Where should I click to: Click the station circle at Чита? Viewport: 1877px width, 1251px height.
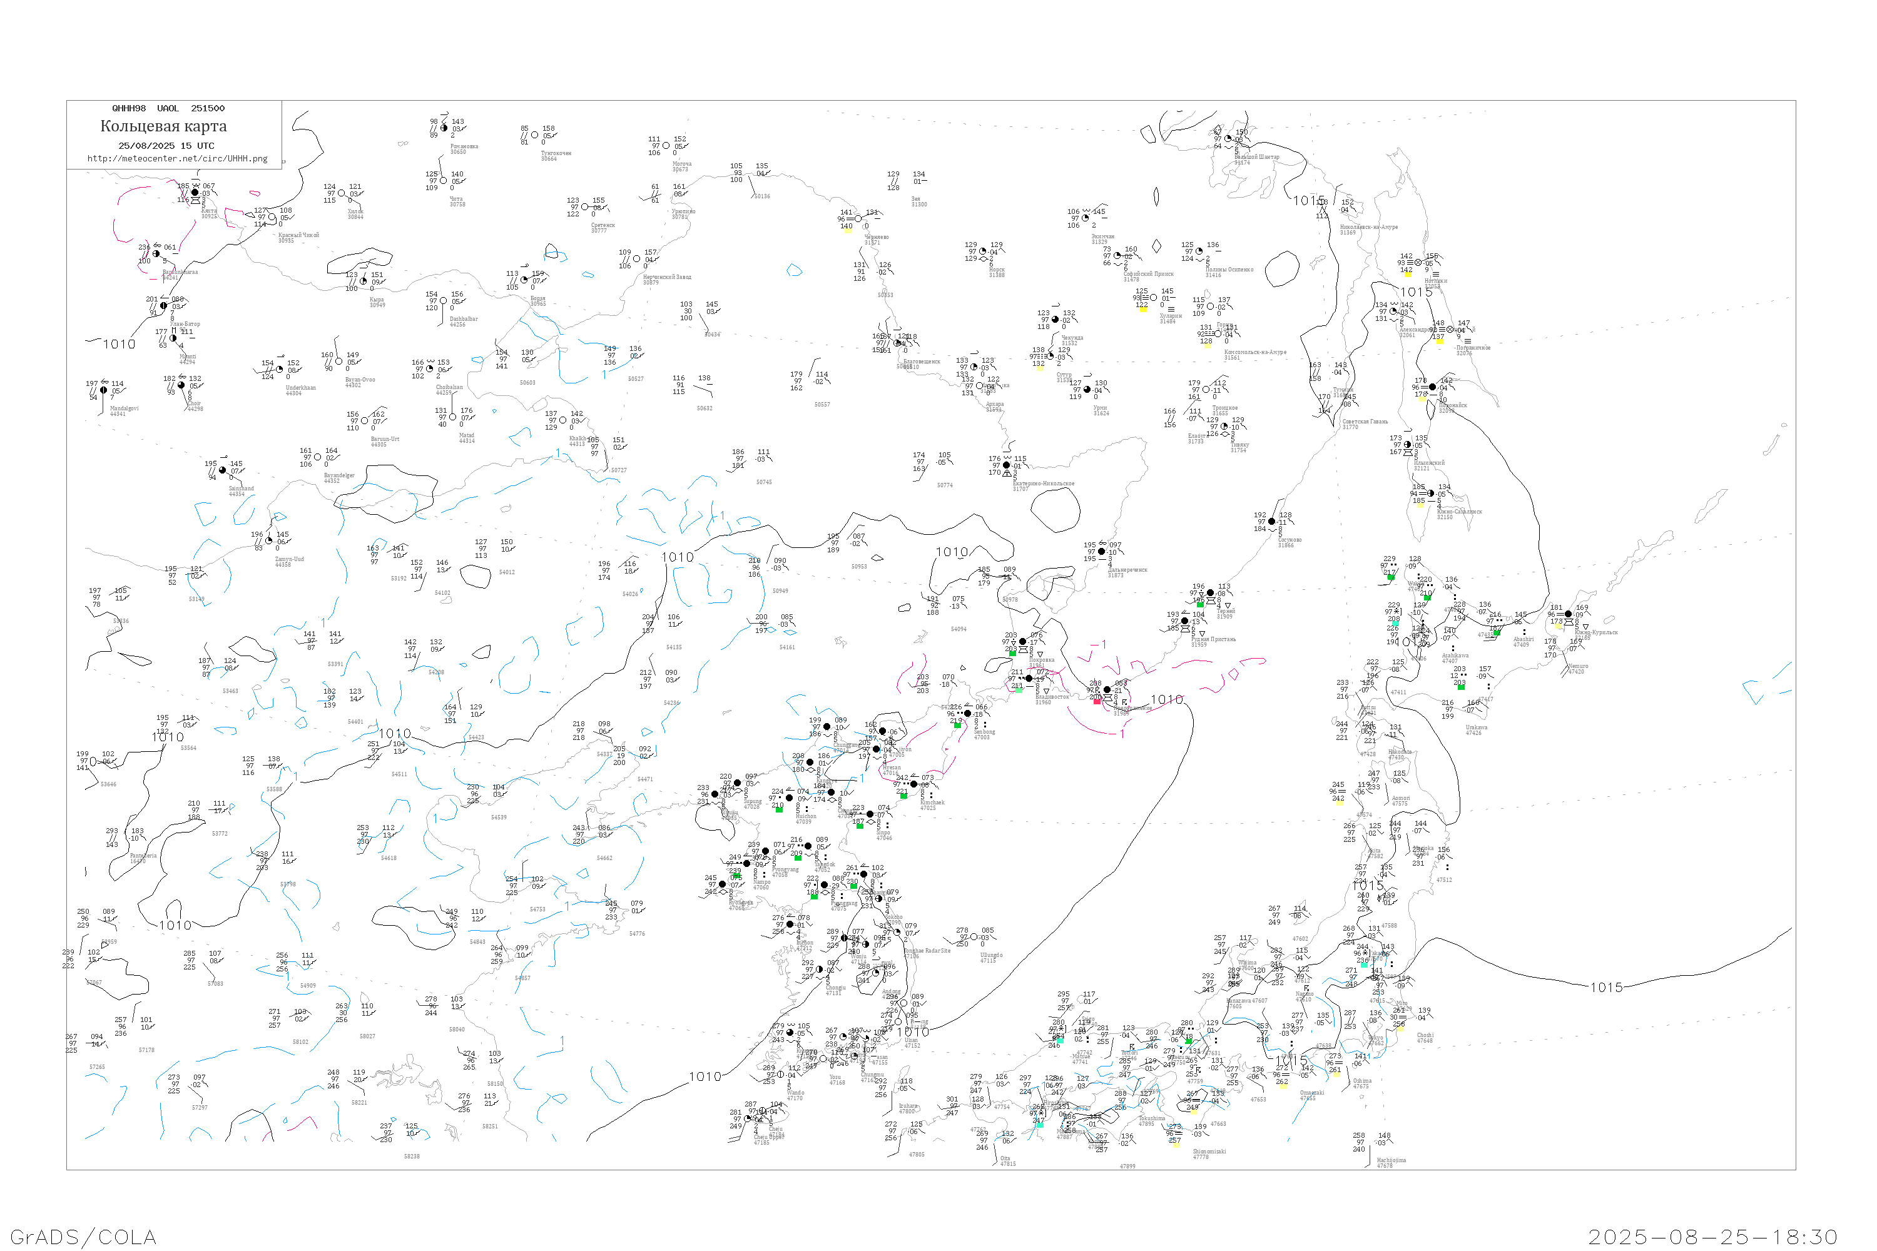(444, 181)
